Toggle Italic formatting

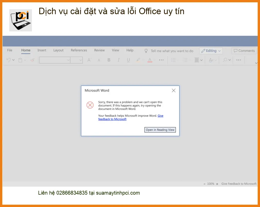(119, 60)
